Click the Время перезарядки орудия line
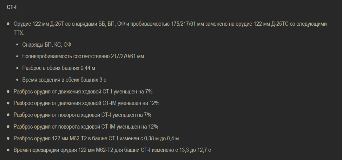 [x=112, y=150]
